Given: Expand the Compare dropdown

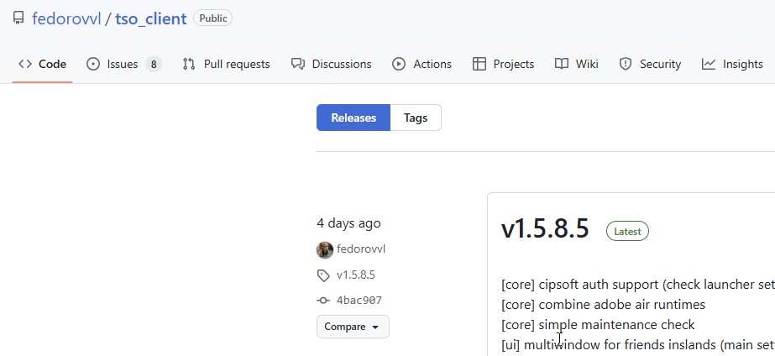Looking at the screenshot, I should (353, 327).
